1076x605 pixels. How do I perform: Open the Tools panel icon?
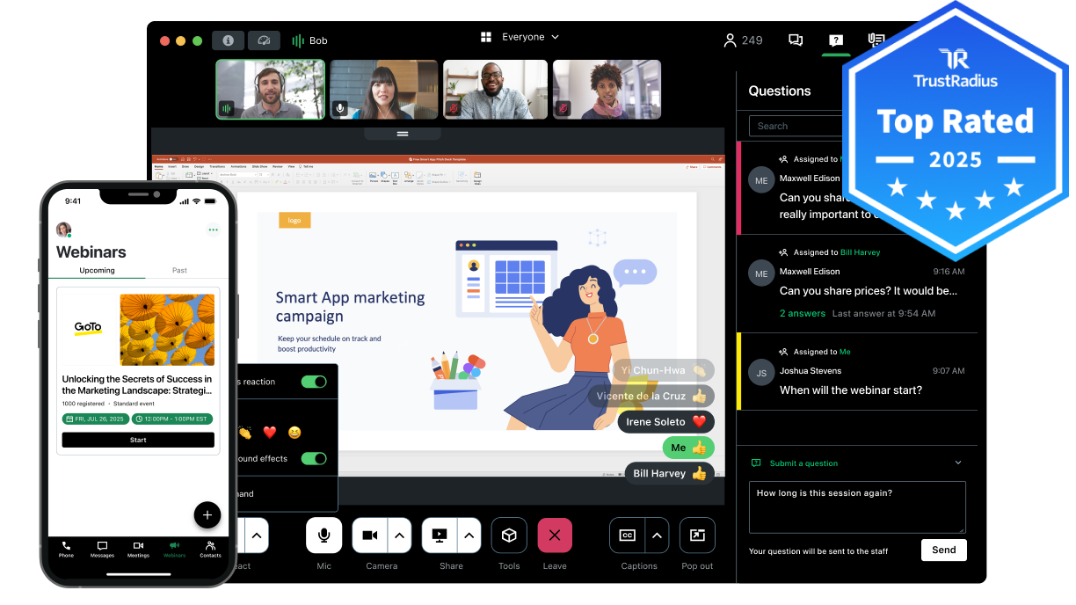coord(509,535)
